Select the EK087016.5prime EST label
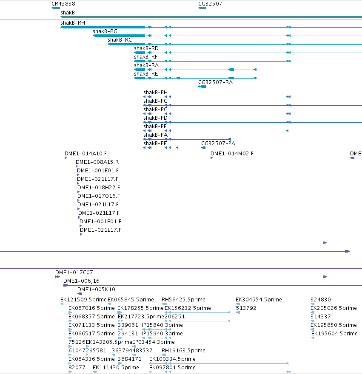Screen dimensions: 362x374 tap(91, 308)
